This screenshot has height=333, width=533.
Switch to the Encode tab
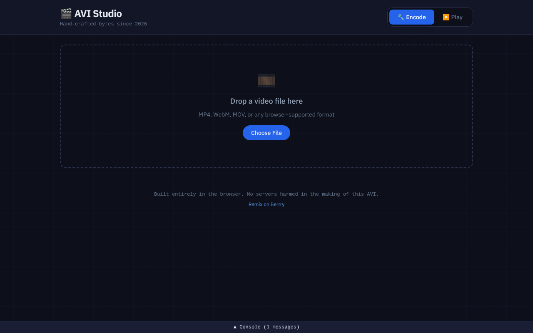(x=412, y=17)
